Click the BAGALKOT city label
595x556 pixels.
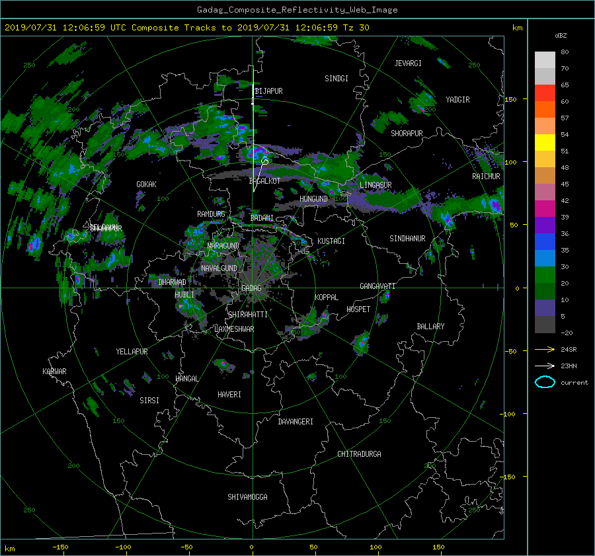[x=264, y=181]
